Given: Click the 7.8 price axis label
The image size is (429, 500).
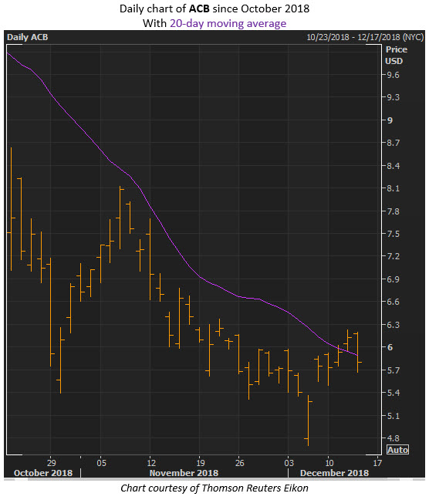Looking at the screenshot, I should 393,211.
